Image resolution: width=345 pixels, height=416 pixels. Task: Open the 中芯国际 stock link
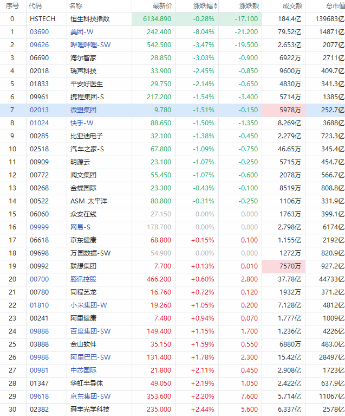click(x=83, y=370)
